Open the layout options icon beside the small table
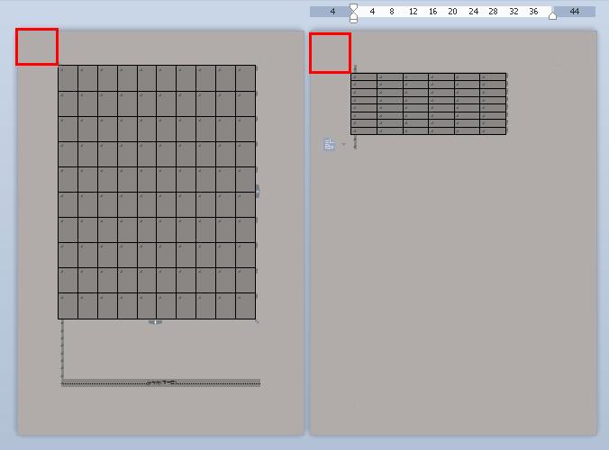This screenshot has height=450, width=609. click(x=329, y=144)
